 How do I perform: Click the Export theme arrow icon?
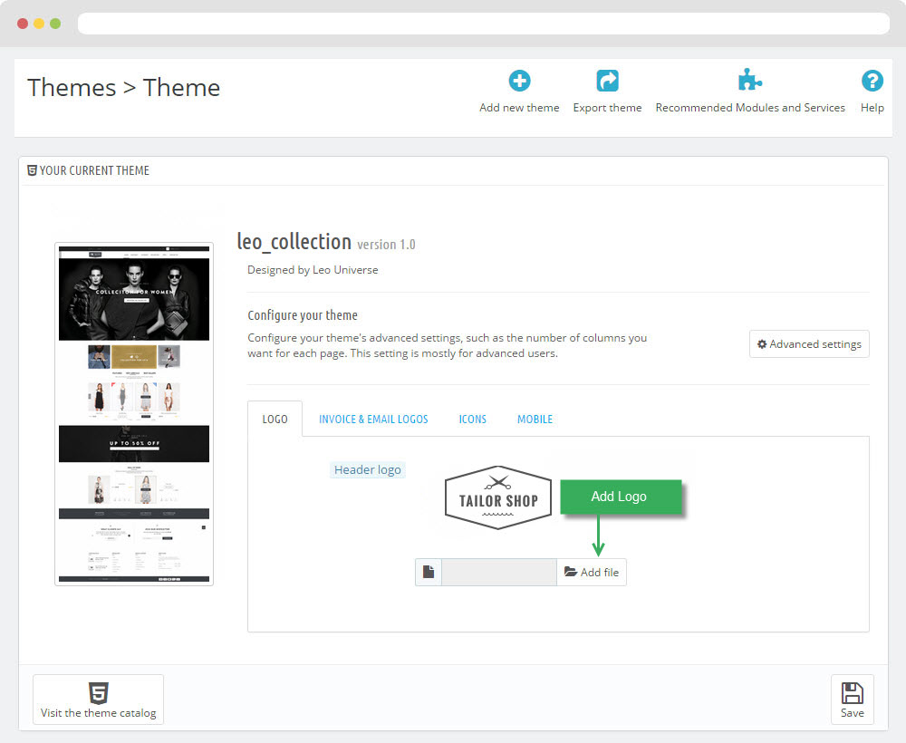607,81
